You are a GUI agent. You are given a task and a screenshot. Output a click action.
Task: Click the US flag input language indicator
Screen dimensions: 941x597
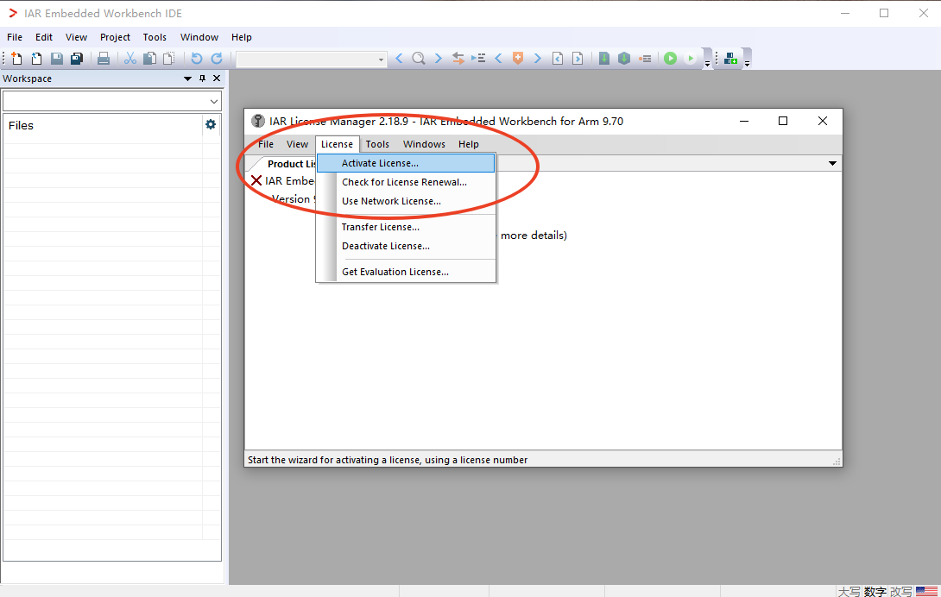coord(926,591)
